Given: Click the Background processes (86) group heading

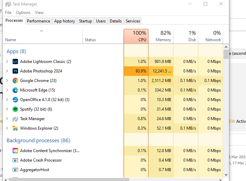Looking at the screenshot, I should pyautogui.click(x=38, y=141).
